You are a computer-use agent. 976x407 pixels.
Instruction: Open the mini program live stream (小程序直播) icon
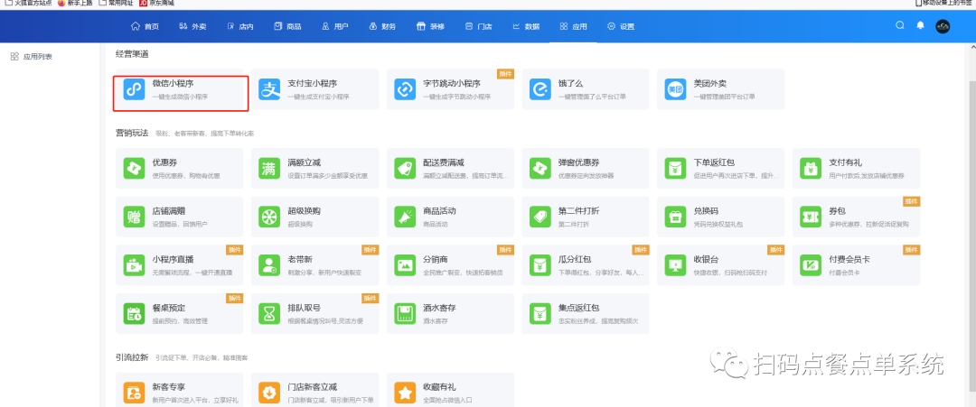(135, 264)
